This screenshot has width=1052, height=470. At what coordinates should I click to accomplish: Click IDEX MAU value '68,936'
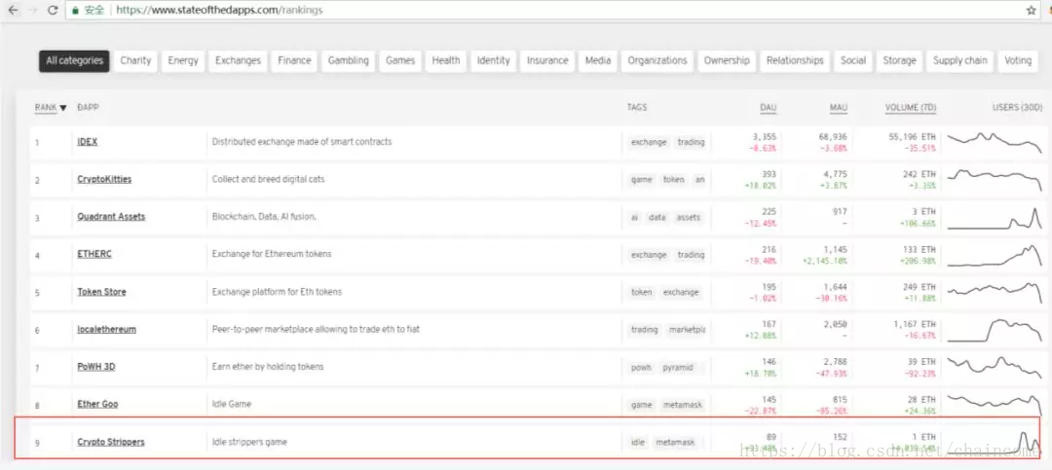(x=833, y=137)
